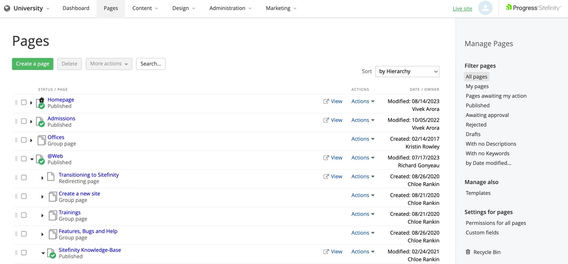Tick the checkbox beside Features, Bugs and Help
The width and height of the screenshot is (568, 264).
point(23,234)
